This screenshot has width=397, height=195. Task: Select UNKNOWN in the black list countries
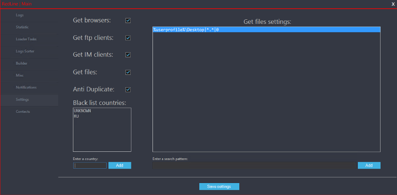(x=82, y=111)
